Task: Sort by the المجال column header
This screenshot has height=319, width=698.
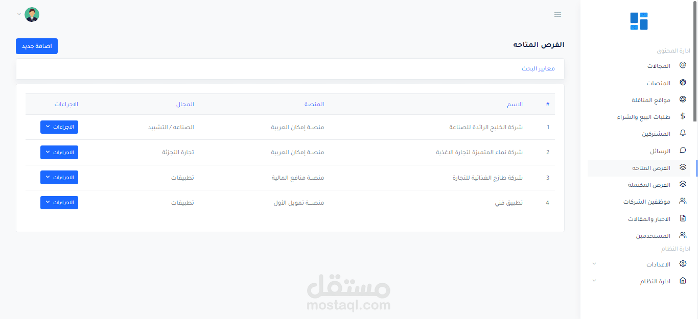Action: click(185, 104)
